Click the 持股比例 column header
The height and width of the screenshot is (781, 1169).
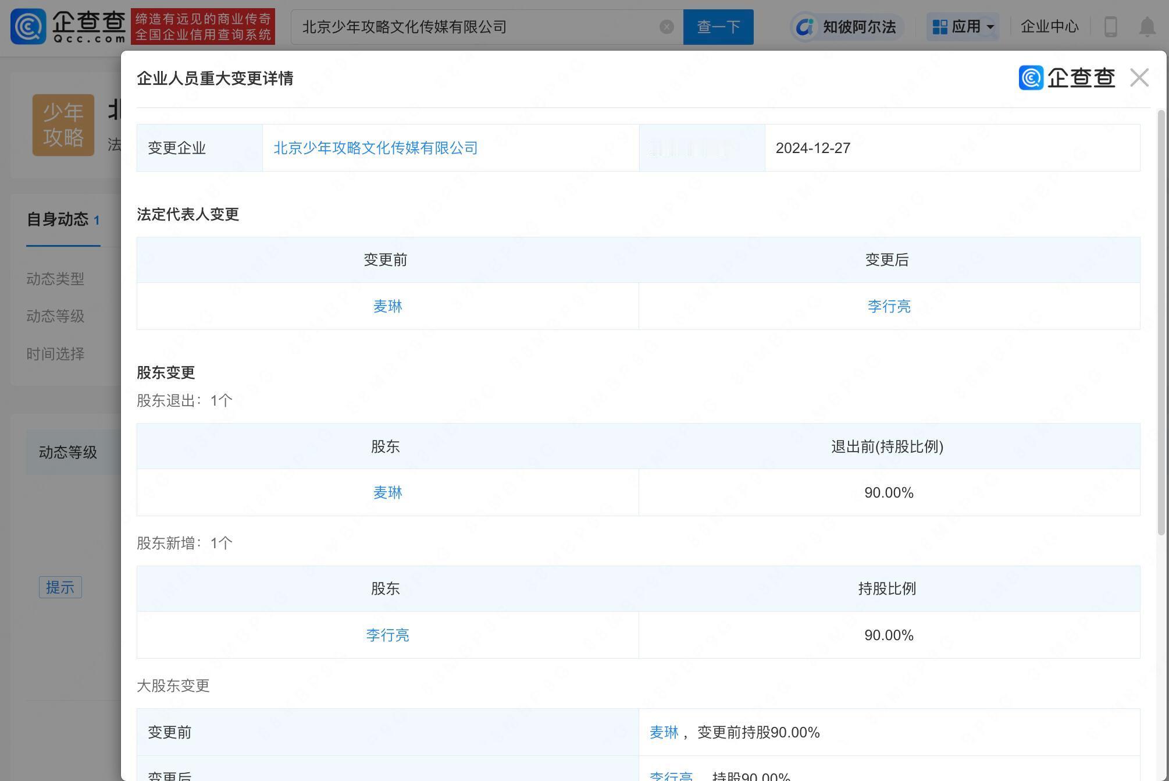pyautogui.click(x=888, y=588)
